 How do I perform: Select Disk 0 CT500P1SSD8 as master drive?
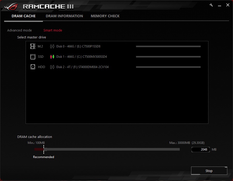pyautogui.click(x=78, y=46)
